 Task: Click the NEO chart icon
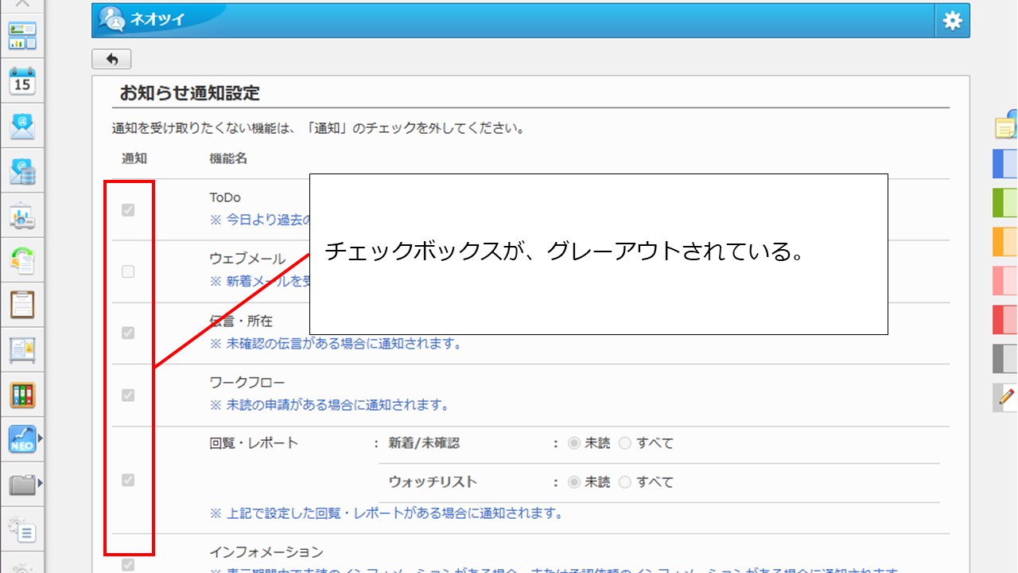point(22,439)
